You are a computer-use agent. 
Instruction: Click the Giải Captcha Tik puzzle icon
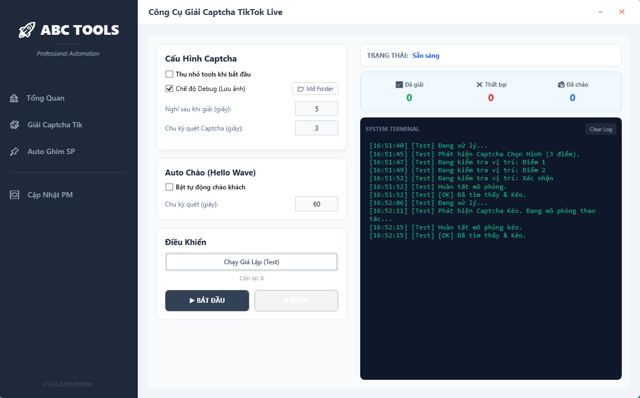point(14,125)
